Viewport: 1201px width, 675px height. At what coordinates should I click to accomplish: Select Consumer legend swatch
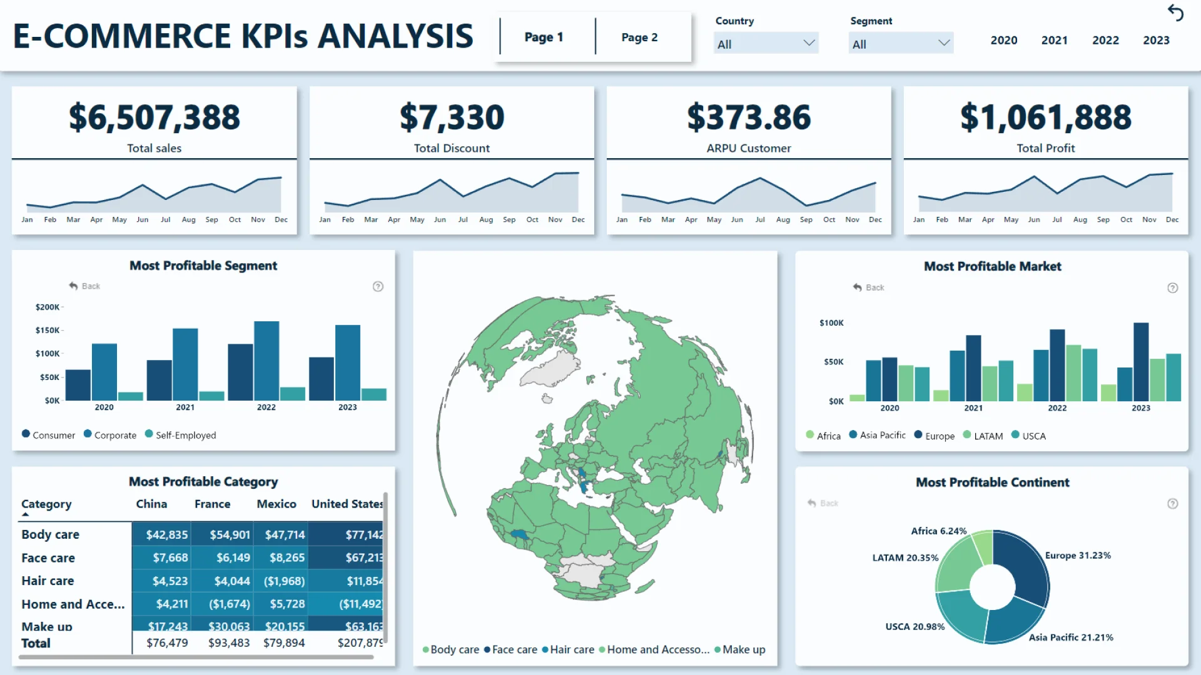click(26, 434)
